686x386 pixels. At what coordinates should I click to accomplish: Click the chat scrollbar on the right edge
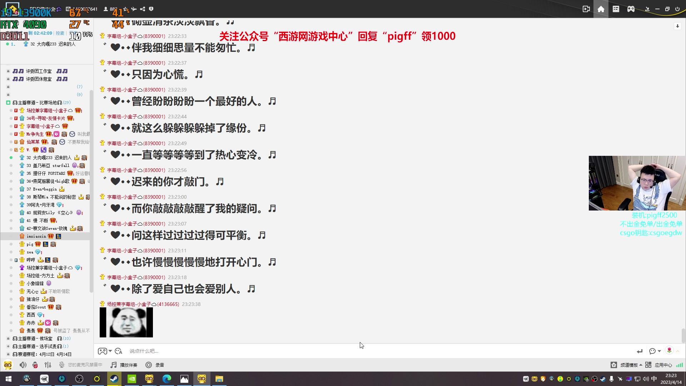[x=683, y=335]
